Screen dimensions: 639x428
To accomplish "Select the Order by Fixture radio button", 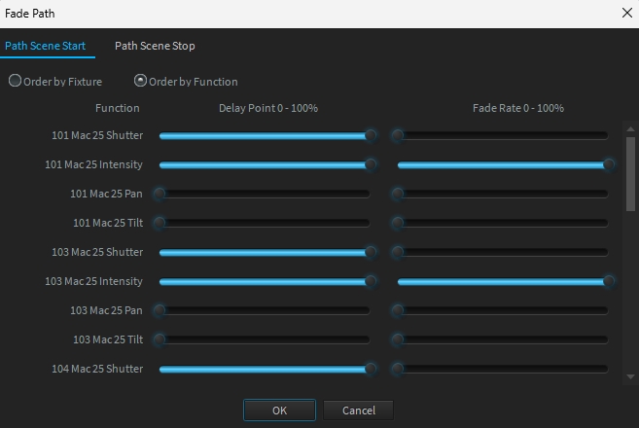I will (16, 82).
